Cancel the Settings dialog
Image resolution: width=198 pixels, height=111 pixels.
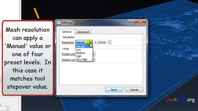coord(134,90)
